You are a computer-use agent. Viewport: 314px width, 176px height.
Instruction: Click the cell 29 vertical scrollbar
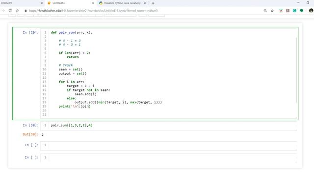(296, 70)
